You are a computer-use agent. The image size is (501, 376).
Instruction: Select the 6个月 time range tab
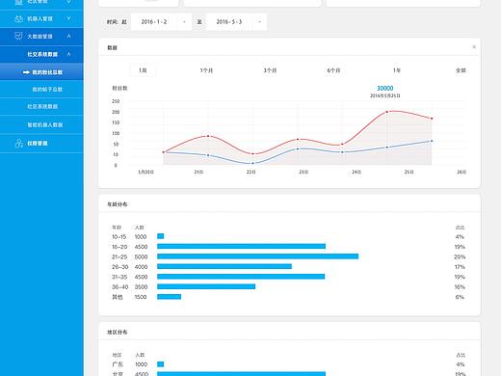click(333, 70)
